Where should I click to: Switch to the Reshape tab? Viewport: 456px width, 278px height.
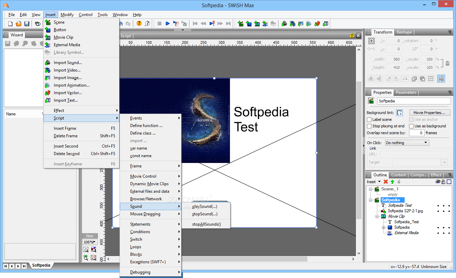click(x=404, y=32)
